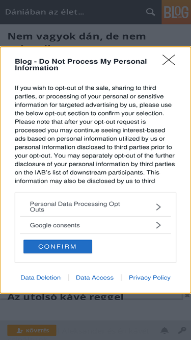Follow the blog via KÖVETÉS button
Screen dimensions: 191x340
(x=32, y=330)
